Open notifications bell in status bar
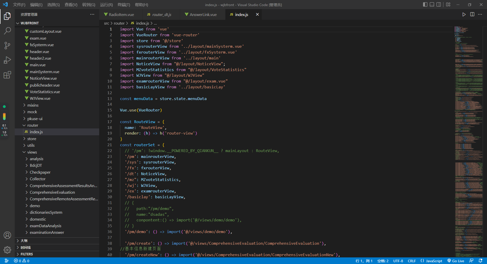 [x=480, y=261]
